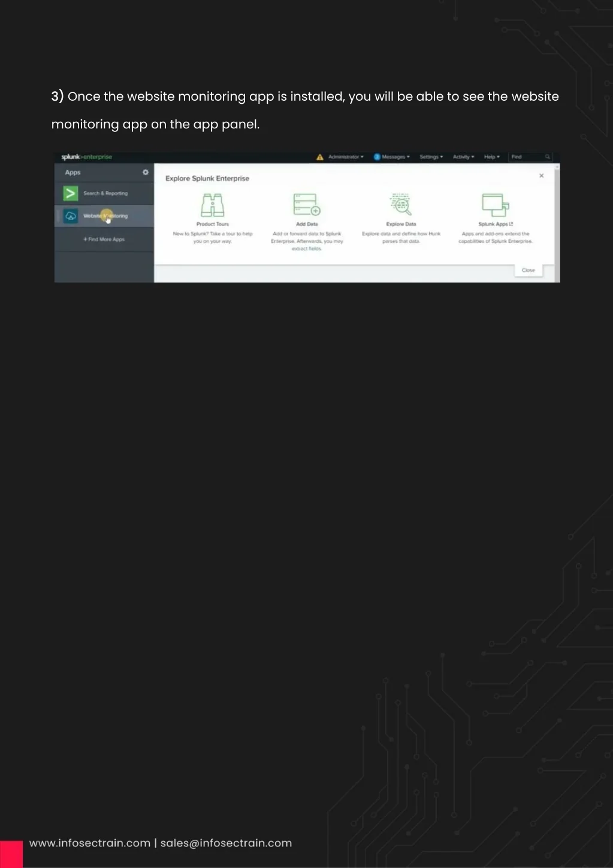Expand the Messages dropdown
This screenshot has height=868, width=613.
point(396,157)
